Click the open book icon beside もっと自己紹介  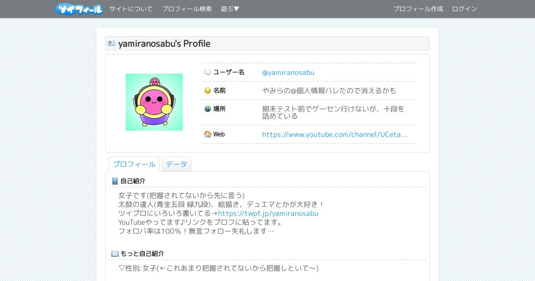pos(115,254)
